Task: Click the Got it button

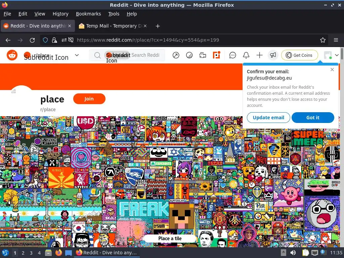Action: (313, 118)
